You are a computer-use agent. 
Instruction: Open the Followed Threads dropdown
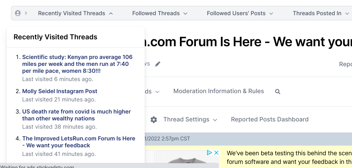coord(160,13)
